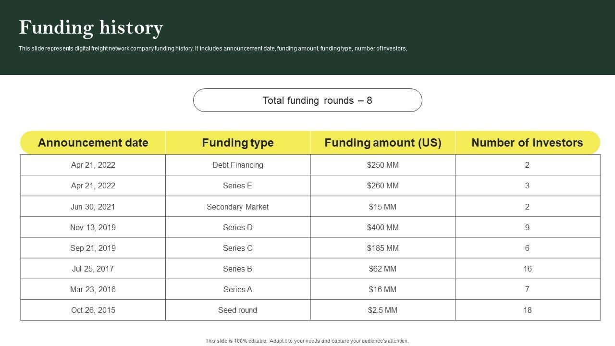Click the editable slide footer note
This screenshot has height=346, width=615.
pyautogui.click(x=307, y=341)
